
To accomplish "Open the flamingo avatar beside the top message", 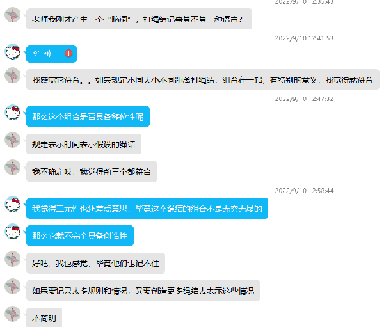I will 13,15.
